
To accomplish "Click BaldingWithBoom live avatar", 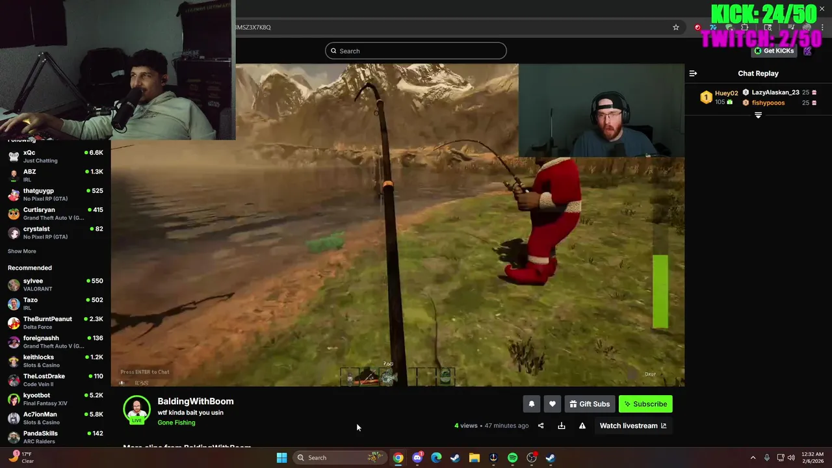I will 136,409.
